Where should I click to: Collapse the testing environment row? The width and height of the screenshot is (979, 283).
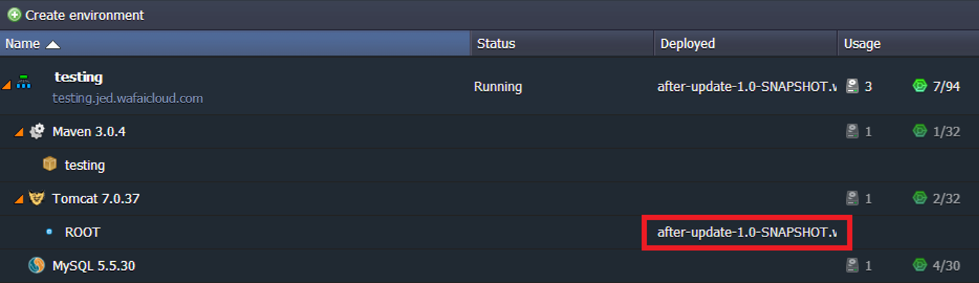7,85
